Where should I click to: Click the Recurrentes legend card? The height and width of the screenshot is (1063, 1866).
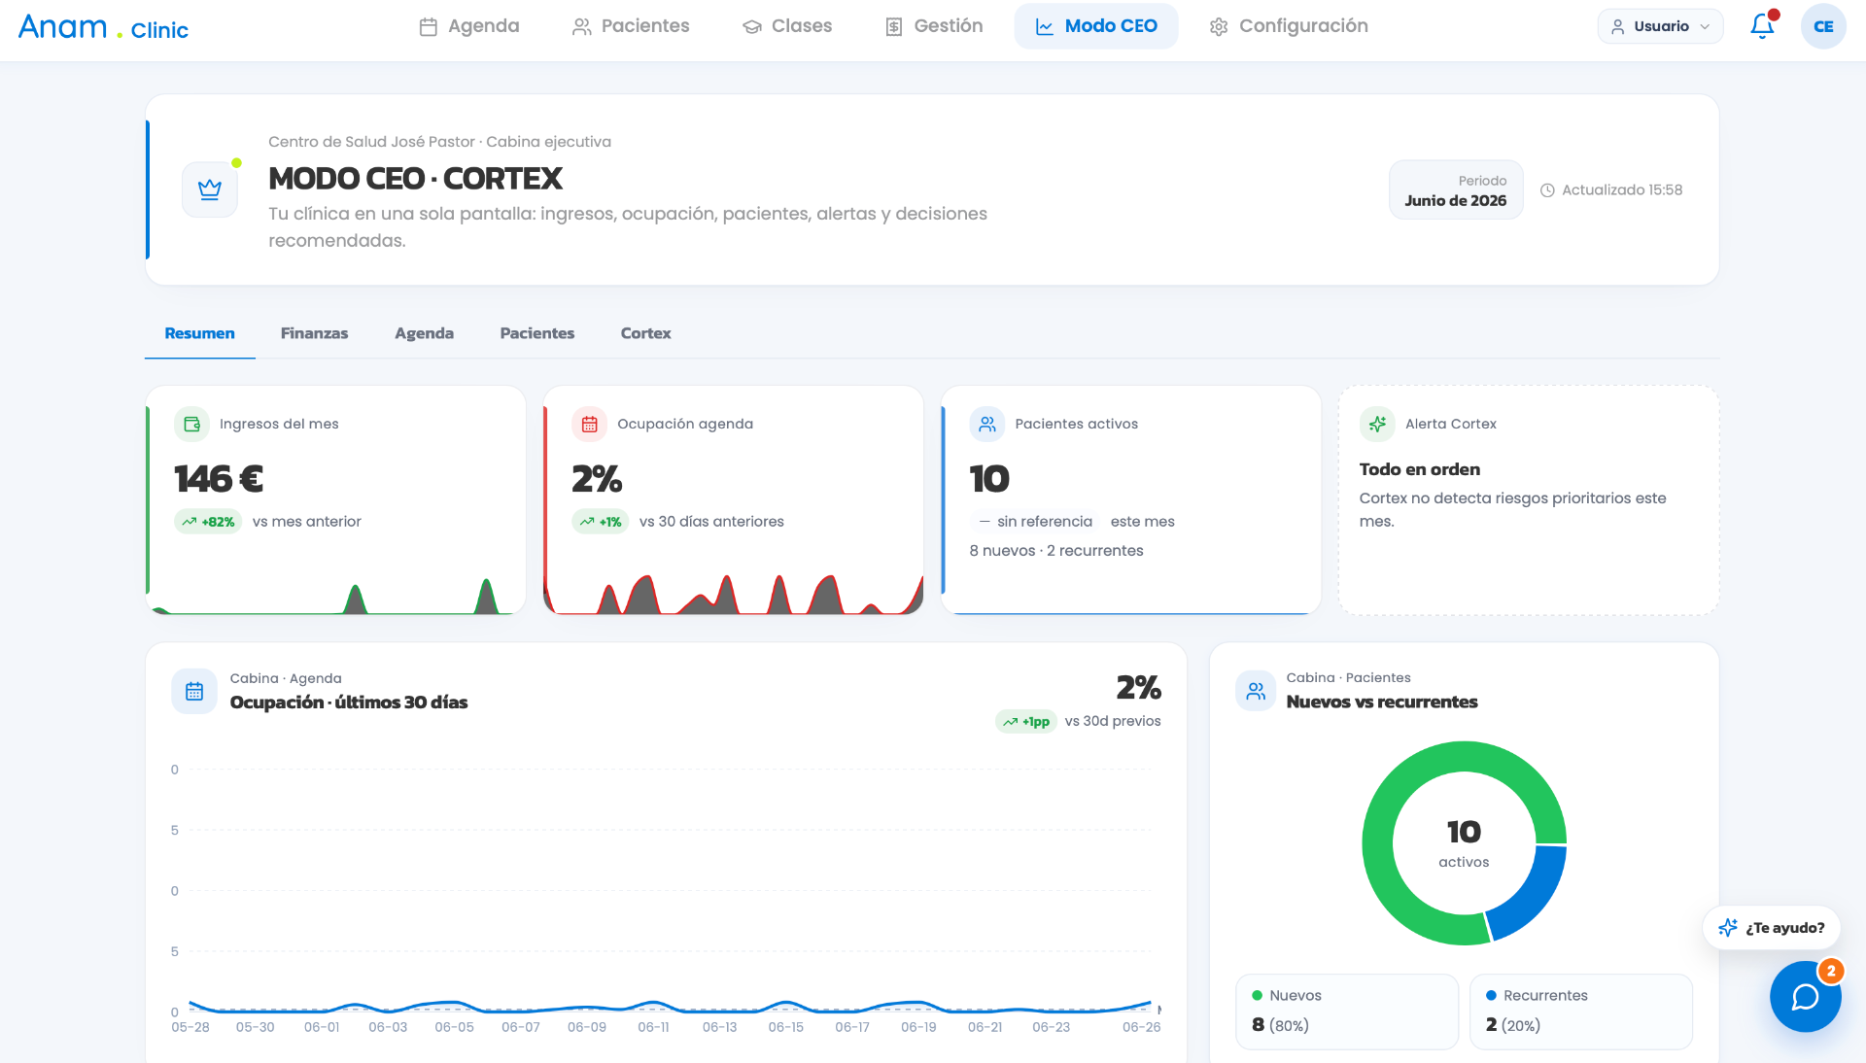(1580, 1011)
